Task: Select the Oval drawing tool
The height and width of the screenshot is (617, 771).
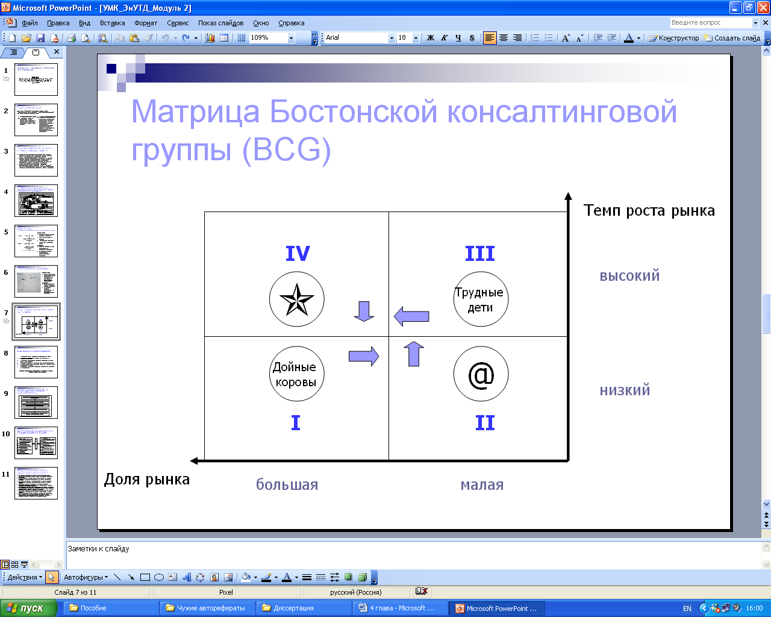Action: coord(158,577)
